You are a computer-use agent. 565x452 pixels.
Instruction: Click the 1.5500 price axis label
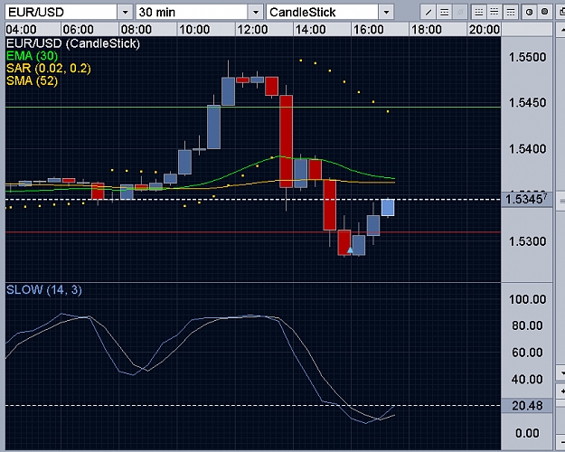pos(527,57)
